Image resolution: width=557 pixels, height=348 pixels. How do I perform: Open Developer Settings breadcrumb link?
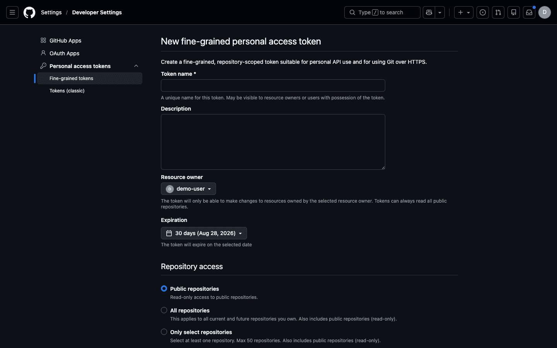point(97,12)
